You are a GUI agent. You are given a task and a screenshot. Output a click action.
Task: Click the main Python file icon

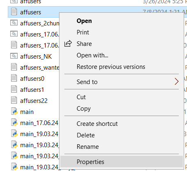(x=14, y=111)
